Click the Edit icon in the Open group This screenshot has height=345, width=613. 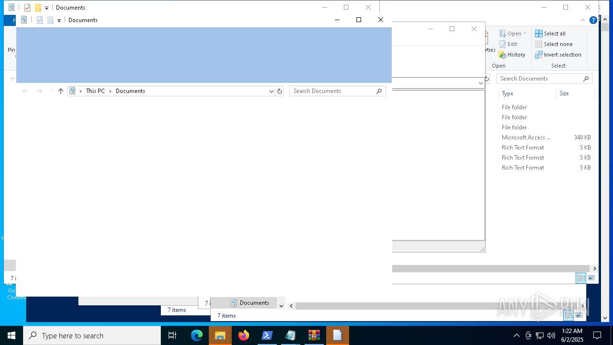[502, 44]
